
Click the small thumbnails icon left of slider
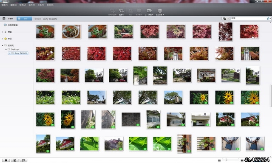point(219,160)
